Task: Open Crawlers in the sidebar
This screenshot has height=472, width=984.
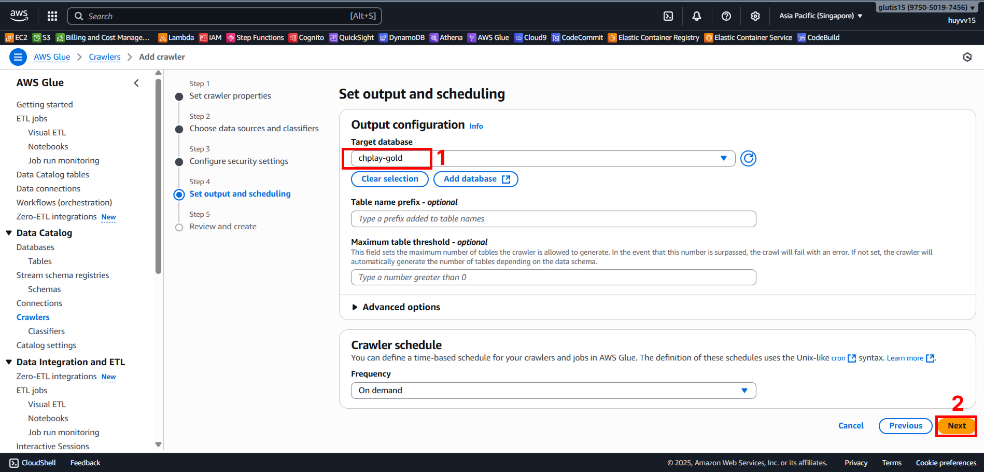Action: point(33,317)
